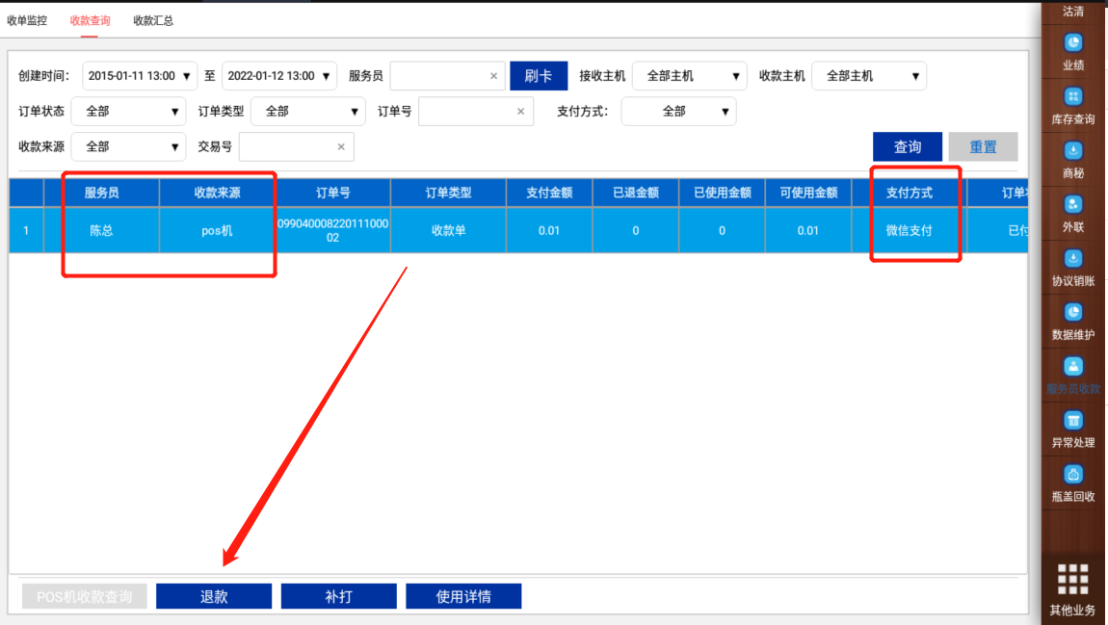
Task: Expand the 收款主机 dropdown
Action: click(869, 76)
